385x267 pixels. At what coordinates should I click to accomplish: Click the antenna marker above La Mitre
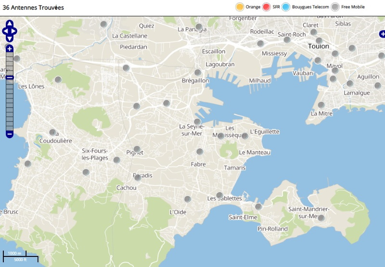tap(321, 105)
